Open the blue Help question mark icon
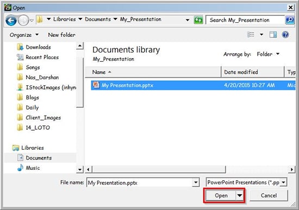299x210 pixels. [x=285, y=35]
